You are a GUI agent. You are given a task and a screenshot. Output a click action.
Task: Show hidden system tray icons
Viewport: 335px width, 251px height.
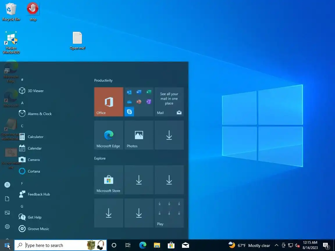[x=276, y=245]
